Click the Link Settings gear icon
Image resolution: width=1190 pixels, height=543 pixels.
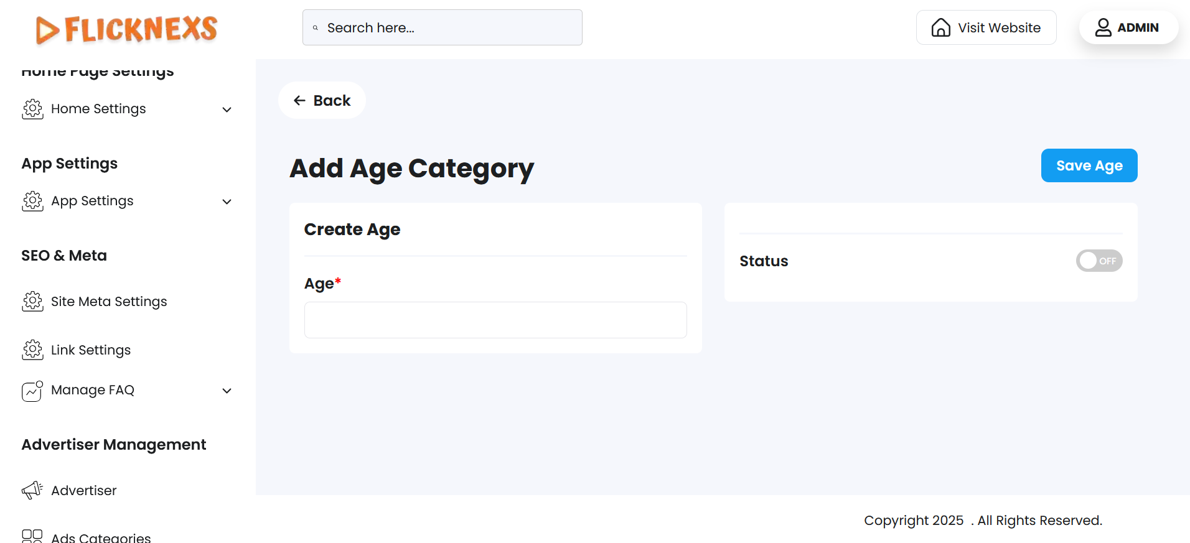(32, 350)
